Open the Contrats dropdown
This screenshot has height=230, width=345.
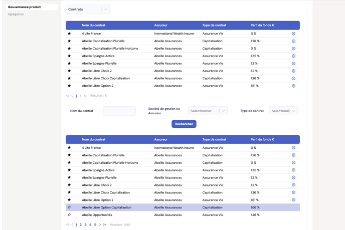tap(88, 9)
